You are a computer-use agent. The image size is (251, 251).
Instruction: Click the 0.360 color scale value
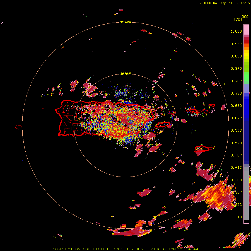pyautogui.click(x=236, y=180)
